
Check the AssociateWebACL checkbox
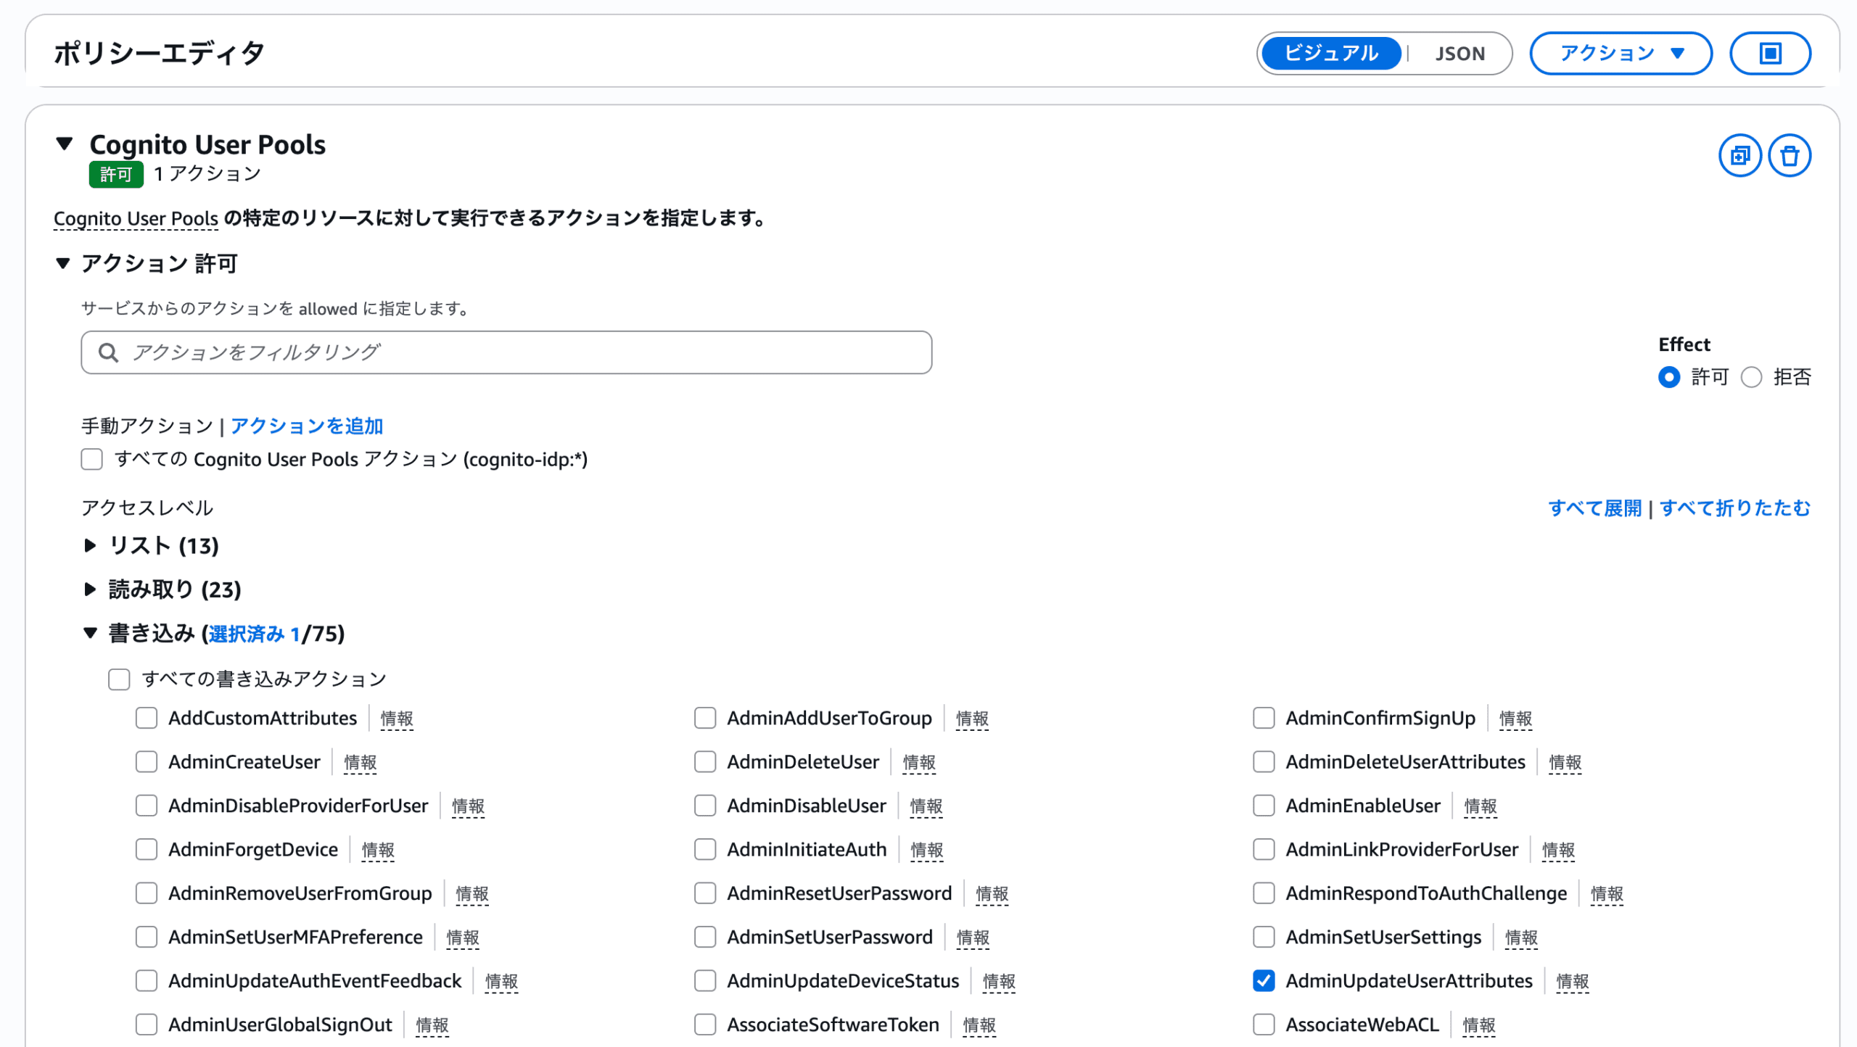1264,1025
